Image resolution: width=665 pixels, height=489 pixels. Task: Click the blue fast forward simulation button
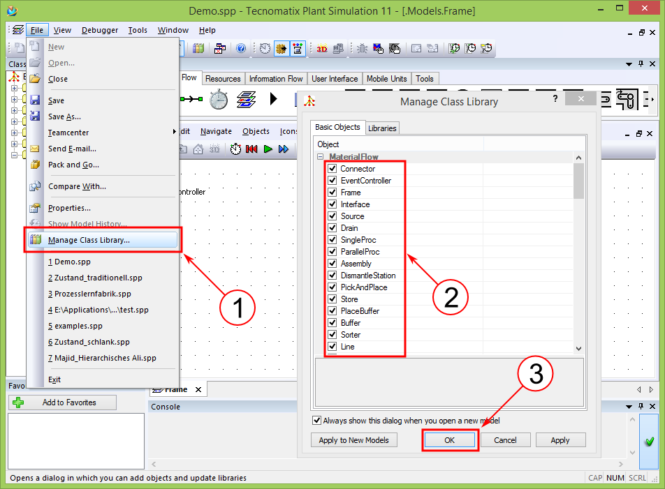(284, 149)
